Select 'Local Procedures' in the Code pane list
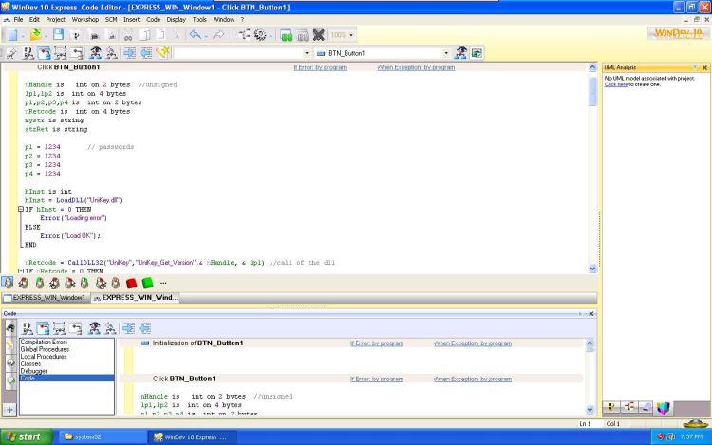 (x=44, y=357)
